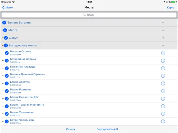Tap the battery icon in status bar
The width and height of the screenshot is (178, 133).
click(173, 2)
